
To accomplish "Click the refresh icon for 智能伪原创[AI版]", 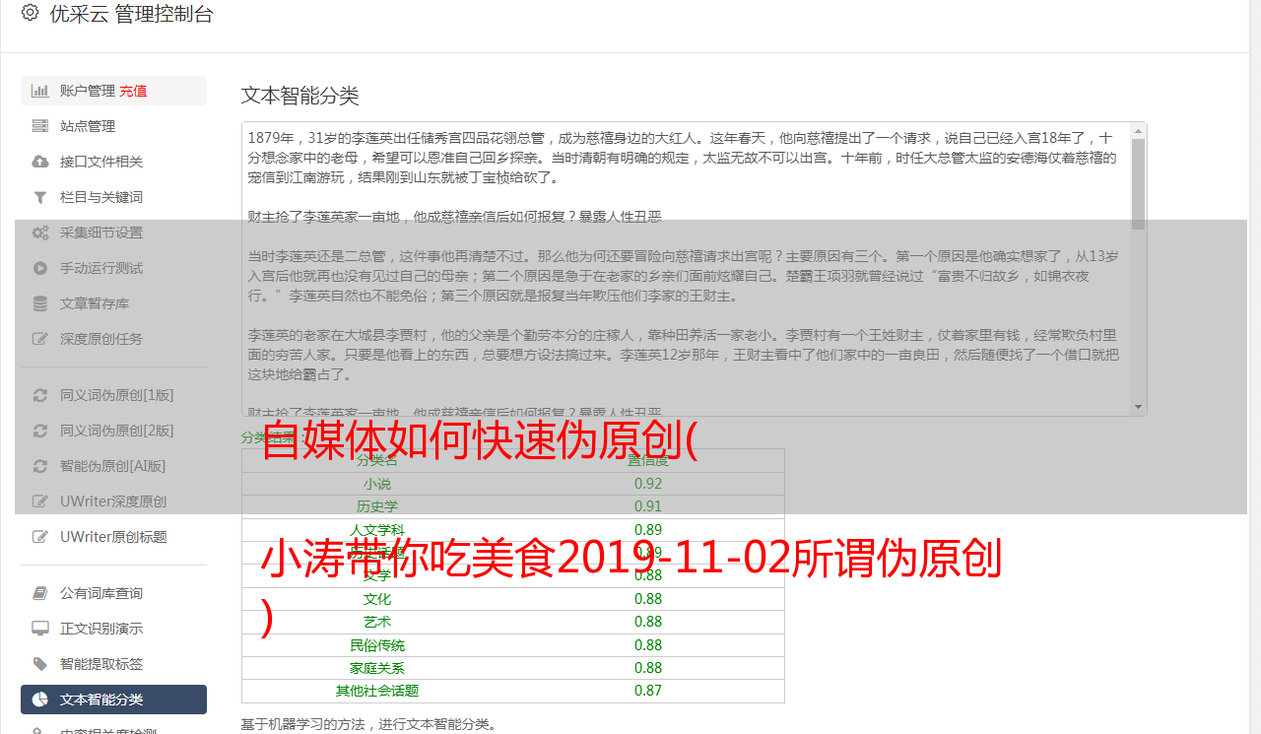I will [x=40, y=466].
